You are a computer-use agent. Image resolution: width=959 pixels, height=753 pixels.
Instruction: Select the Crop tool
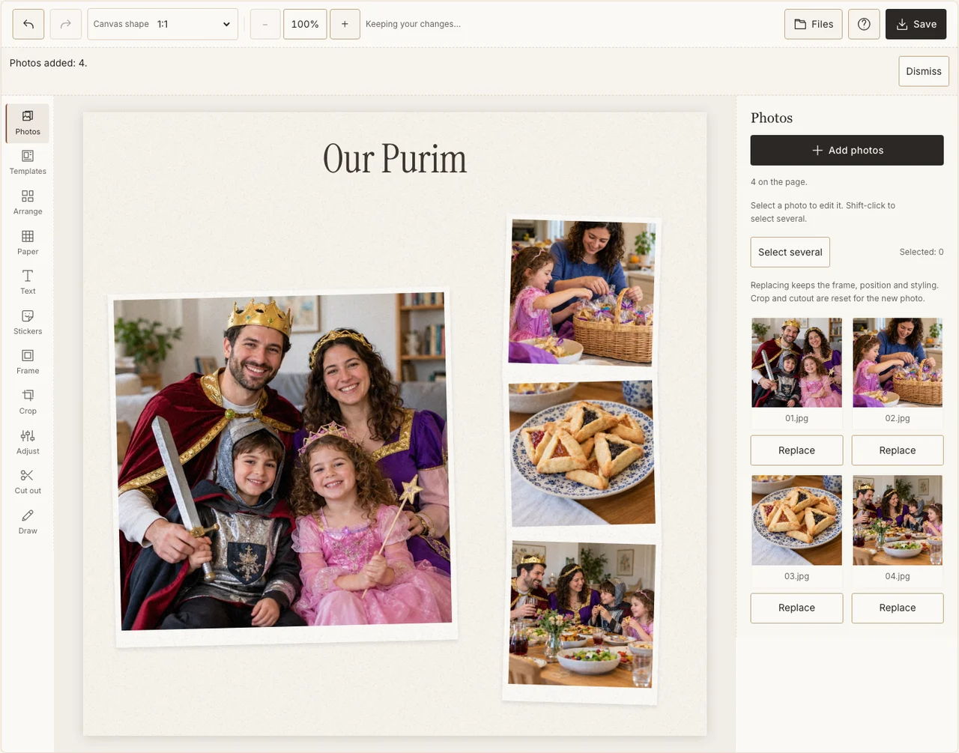pos(28,402)
